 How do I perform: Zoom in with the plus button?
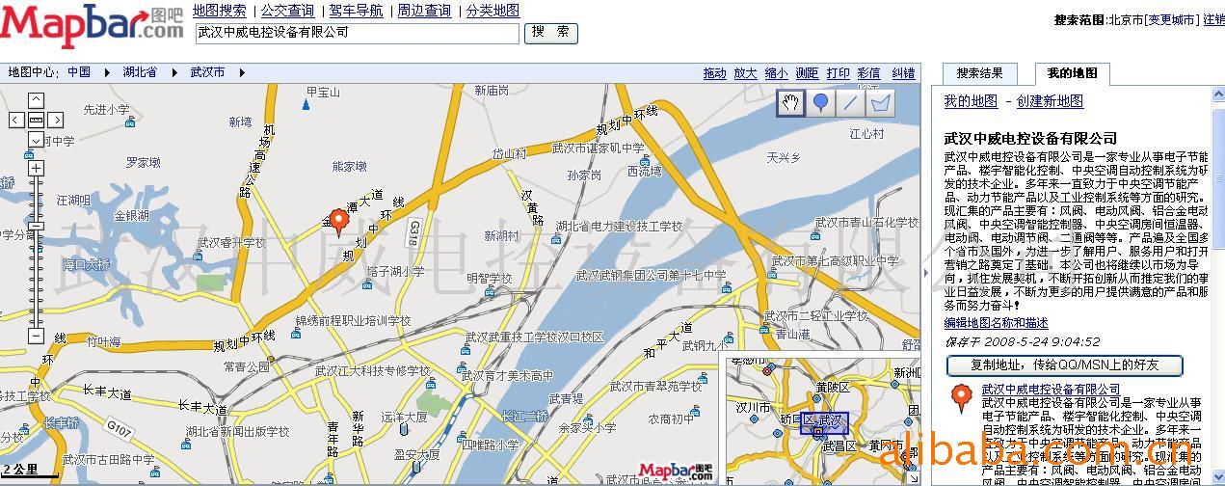(36, 168)
